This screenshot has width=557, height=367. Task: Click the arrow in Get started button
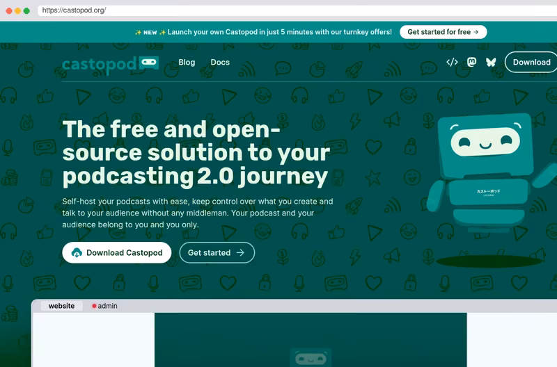coord(240,252)
